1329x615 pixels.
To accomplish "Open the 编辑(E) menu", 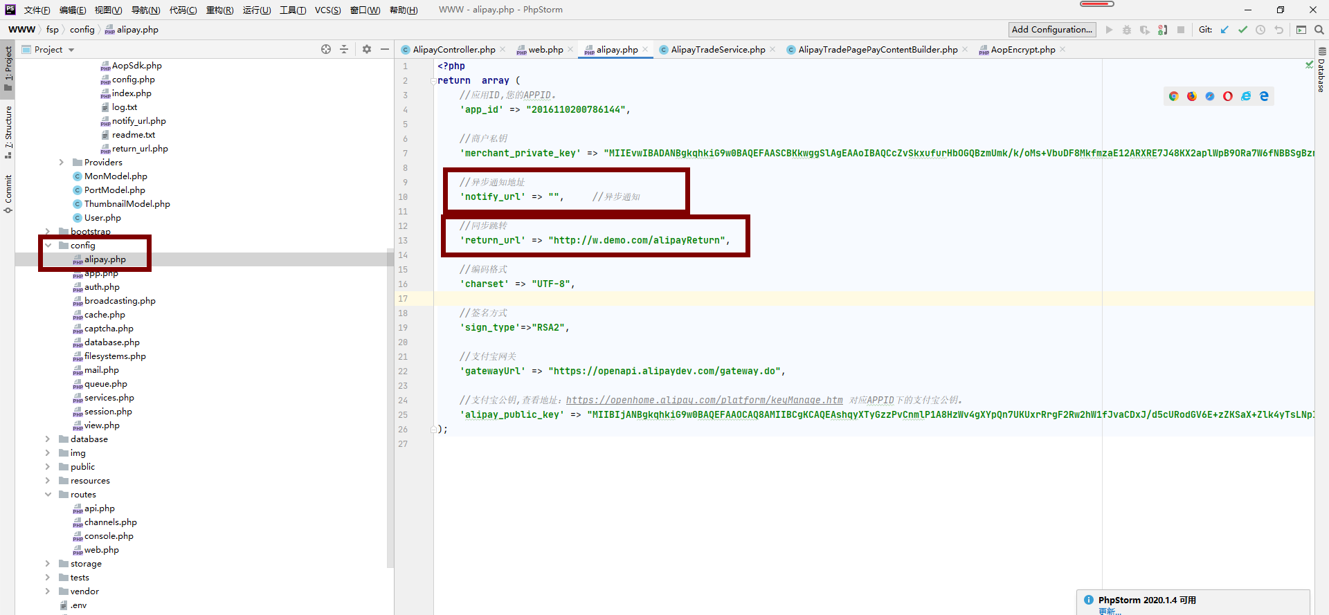I will pos(73,10).
